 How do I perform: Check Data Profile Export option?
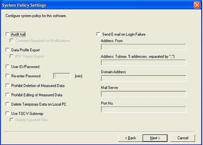[8, 50]
